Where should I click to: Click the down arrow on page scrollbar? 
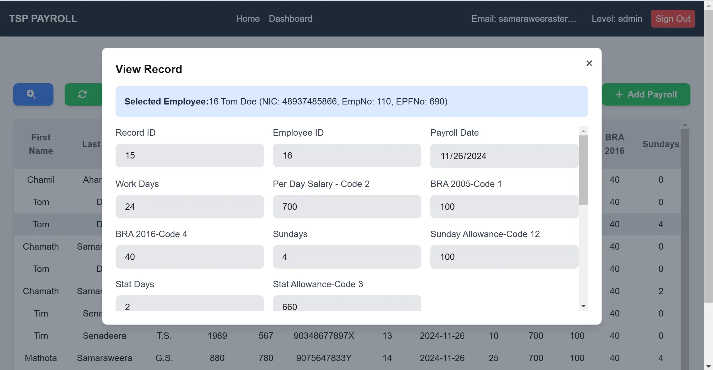click(709, 366)
